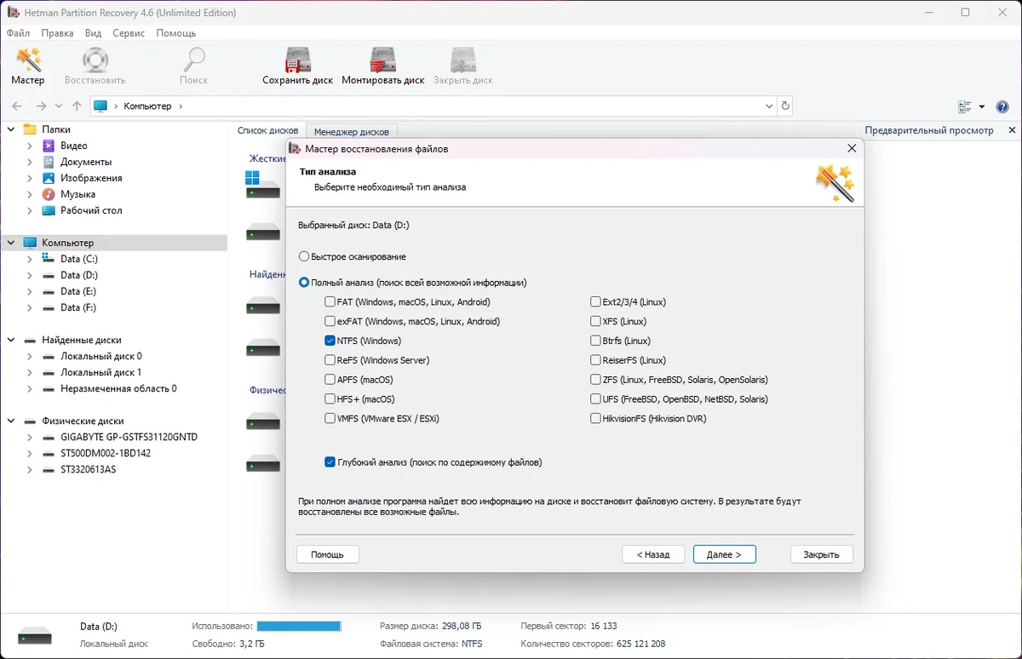This screenshot has height=659, width=1022.
Task: Close the Предварительный просмотр panel
Action: pos(1012,130)
